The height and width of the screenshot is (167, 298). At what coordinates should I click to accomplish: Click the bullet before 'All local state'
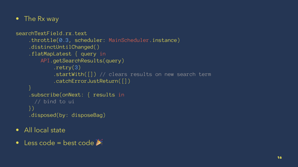(18, 130)
